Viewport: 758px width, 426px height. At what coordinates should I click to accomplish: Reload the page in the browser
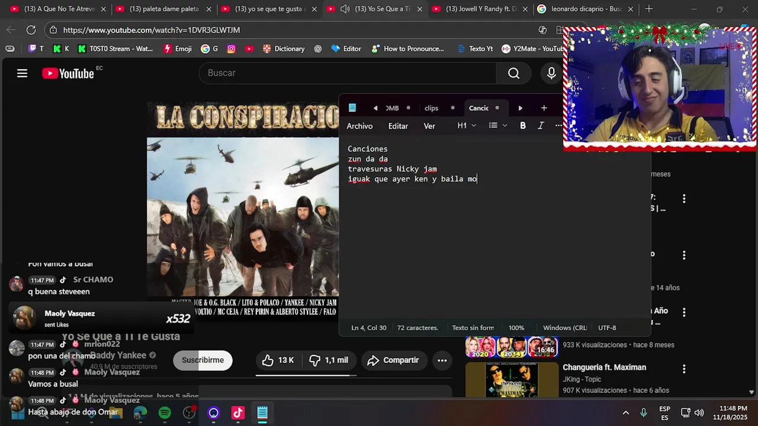[x=31, y=30]
